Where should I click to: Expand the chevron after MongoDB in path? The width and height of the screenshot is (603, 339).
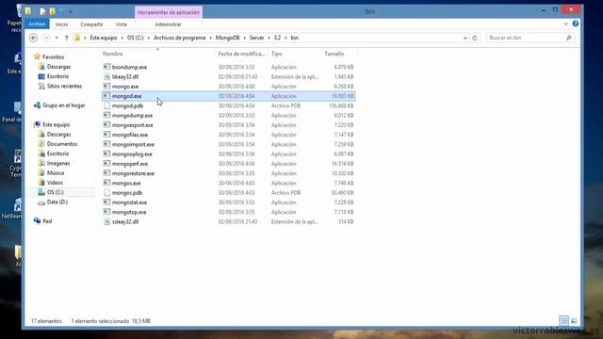point(245,38)
